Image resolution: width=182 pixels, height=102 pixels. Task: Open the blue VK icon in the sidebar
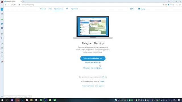coord(2,28)
